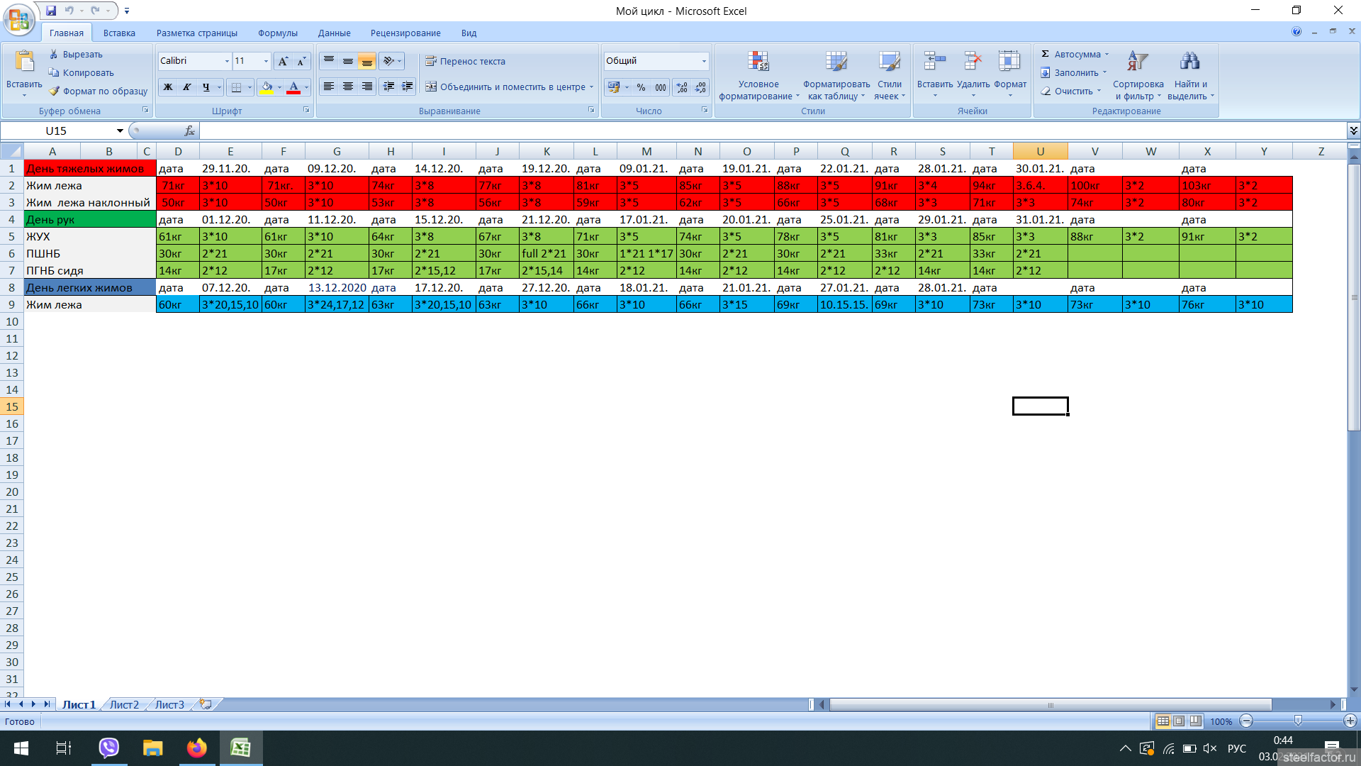Open the Name Box dropdown arrow
The width and height of the screenshot is (1361, 766).
[x=120, y=131]
